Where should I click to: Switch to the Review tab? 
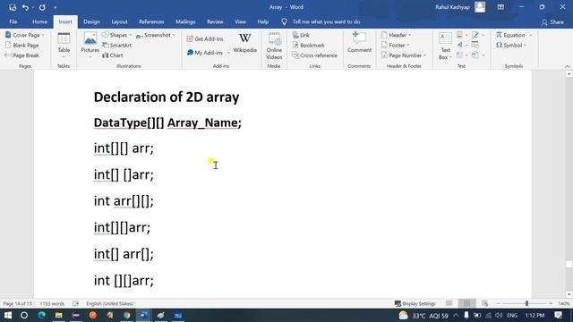click(215, 21)
